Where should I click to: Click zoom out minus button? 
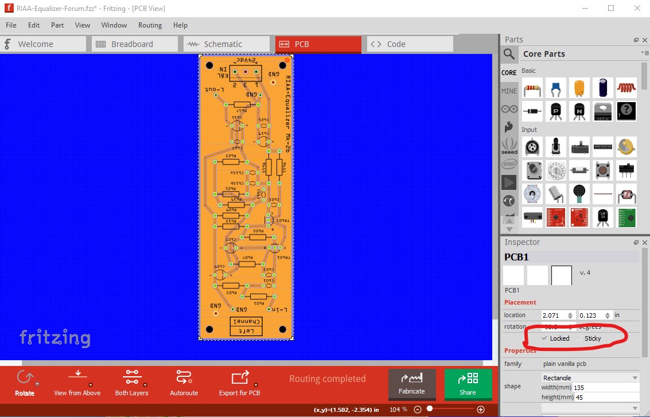[x=418, y=410]
